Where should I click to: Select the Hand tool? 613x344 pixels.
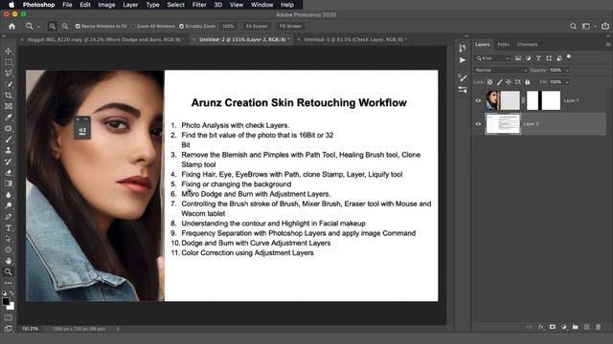[9, 261]
